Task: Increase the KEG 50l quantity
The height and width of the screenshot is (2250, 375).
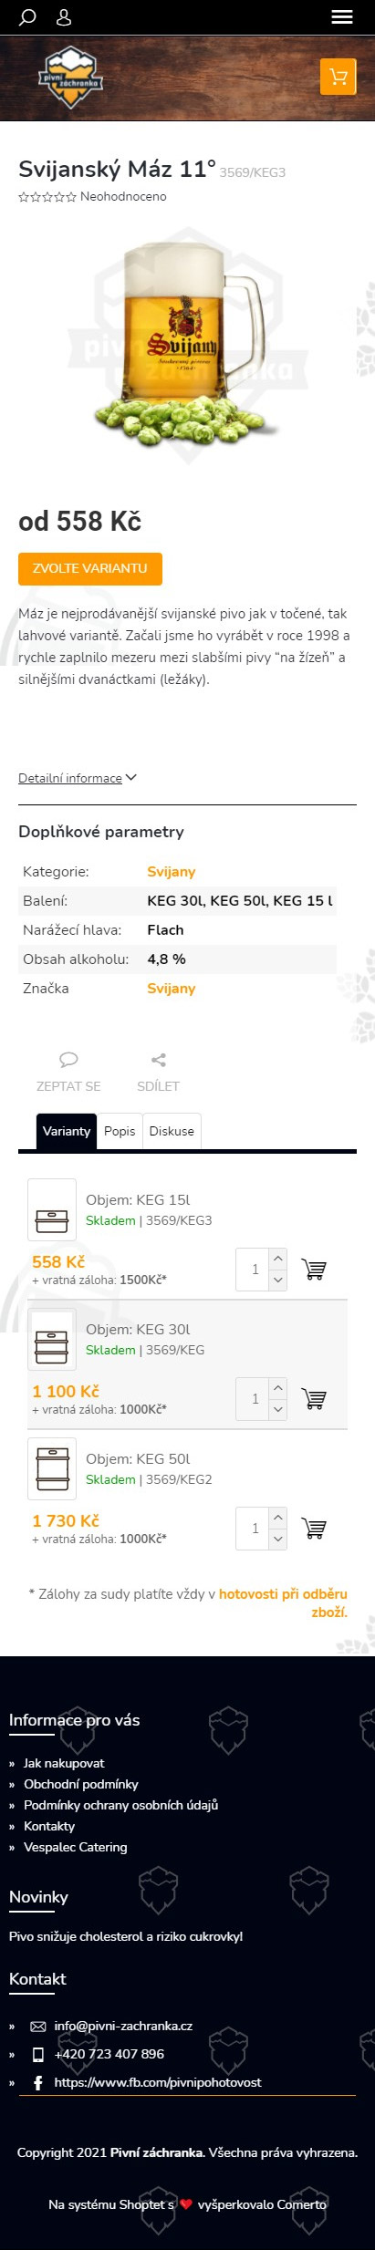Action: 278,1518
